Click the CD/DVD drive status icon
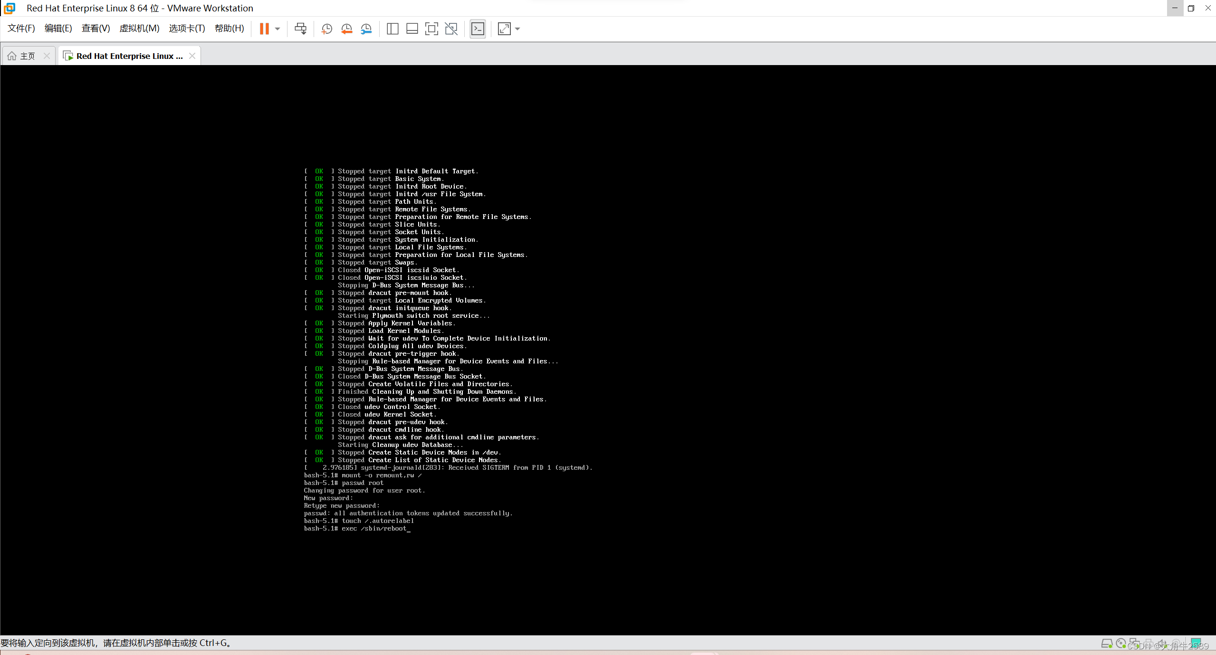Screen dimensions: 1216x655 coord(1121,643)
